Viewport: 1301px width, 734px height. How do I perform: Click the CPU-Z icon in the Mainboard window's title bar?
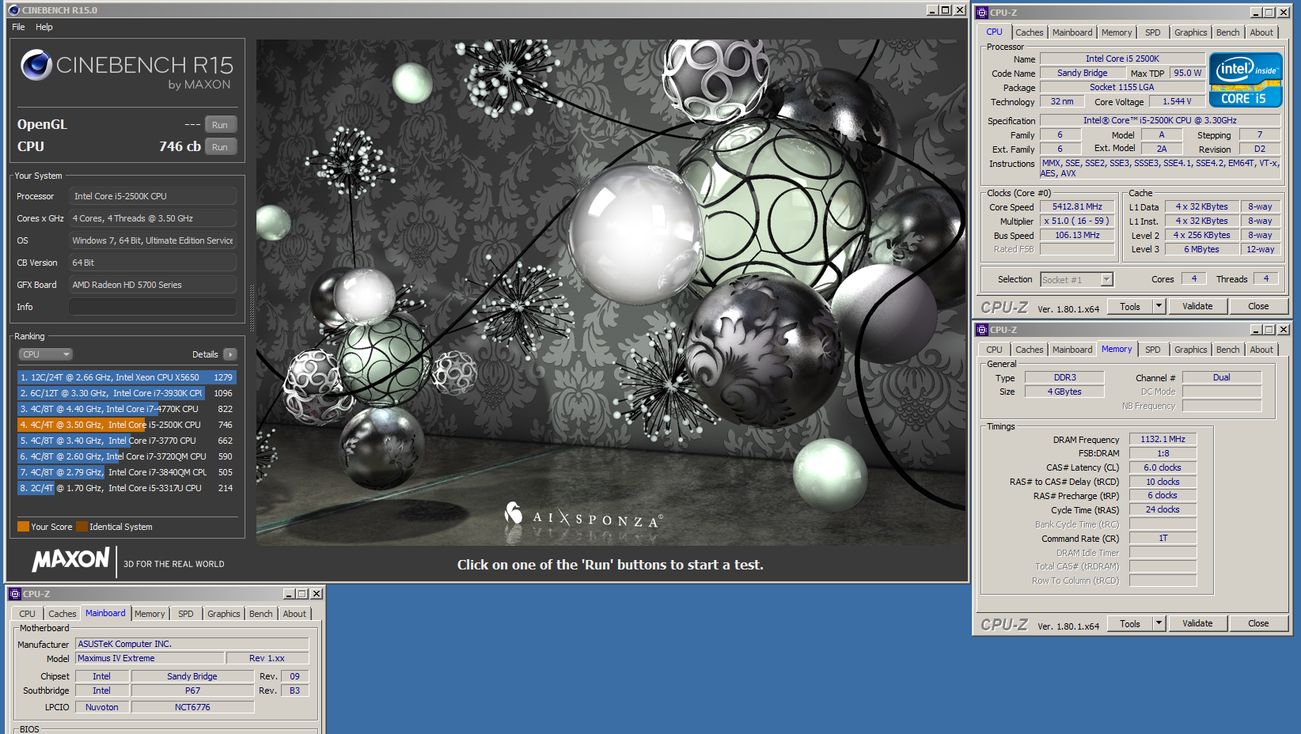[15, 594]
